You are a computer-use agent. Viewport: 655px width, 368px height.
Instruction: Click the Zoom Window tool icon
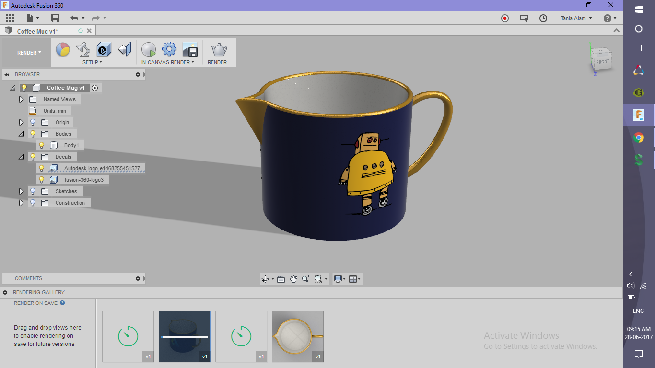tap(306, 279)
